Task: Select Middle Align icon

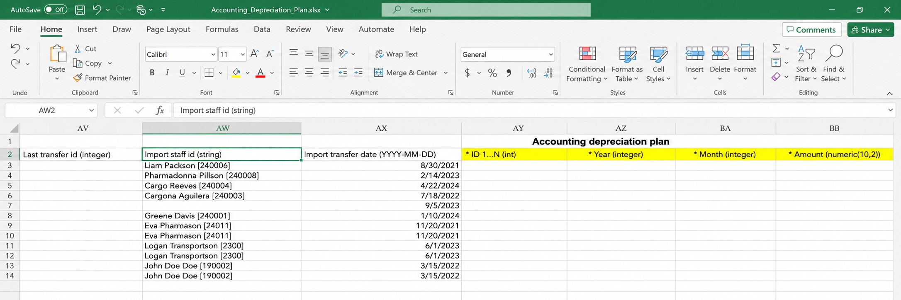Action: pos(309,53)
